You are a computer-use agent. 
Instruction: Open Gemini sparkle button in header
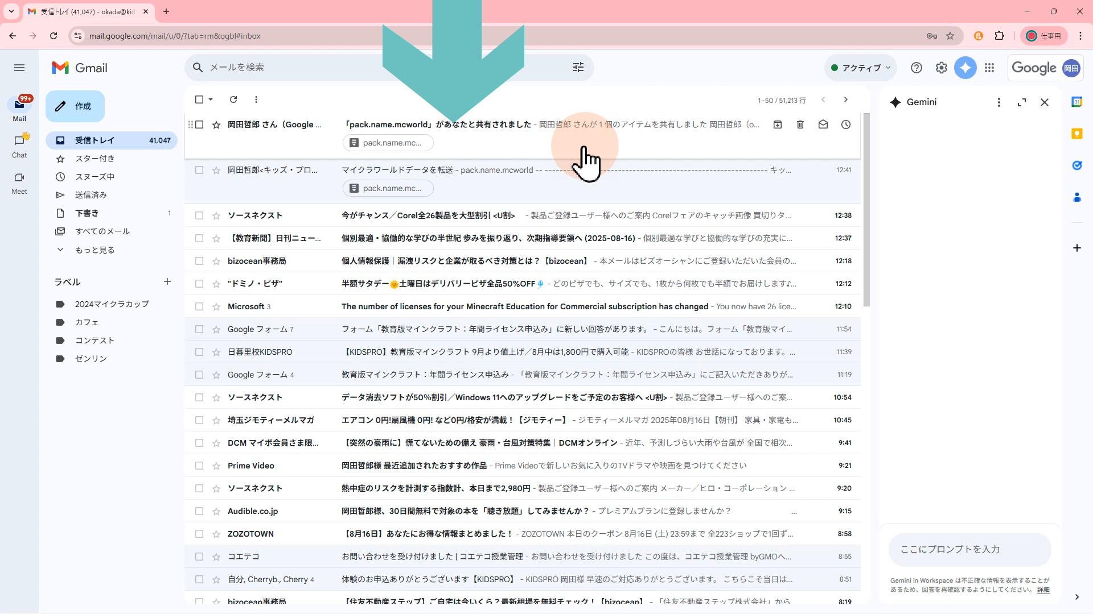(x=965, y=68)
